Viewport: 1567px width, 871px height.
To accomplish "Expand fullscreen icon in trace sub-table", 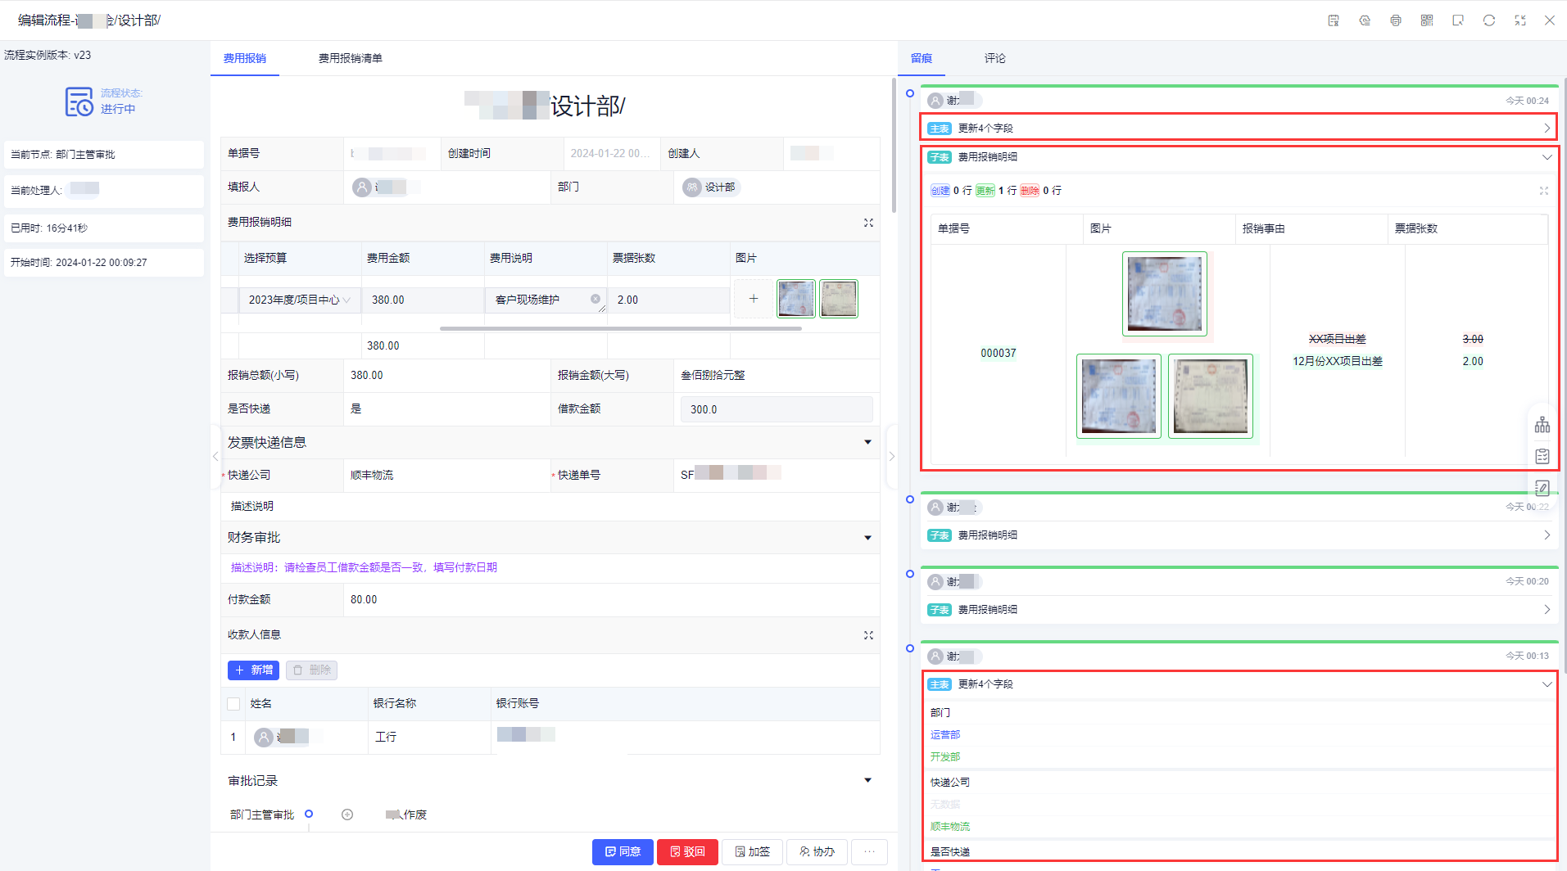I will pyautogui.click(x=1544, y=191).
